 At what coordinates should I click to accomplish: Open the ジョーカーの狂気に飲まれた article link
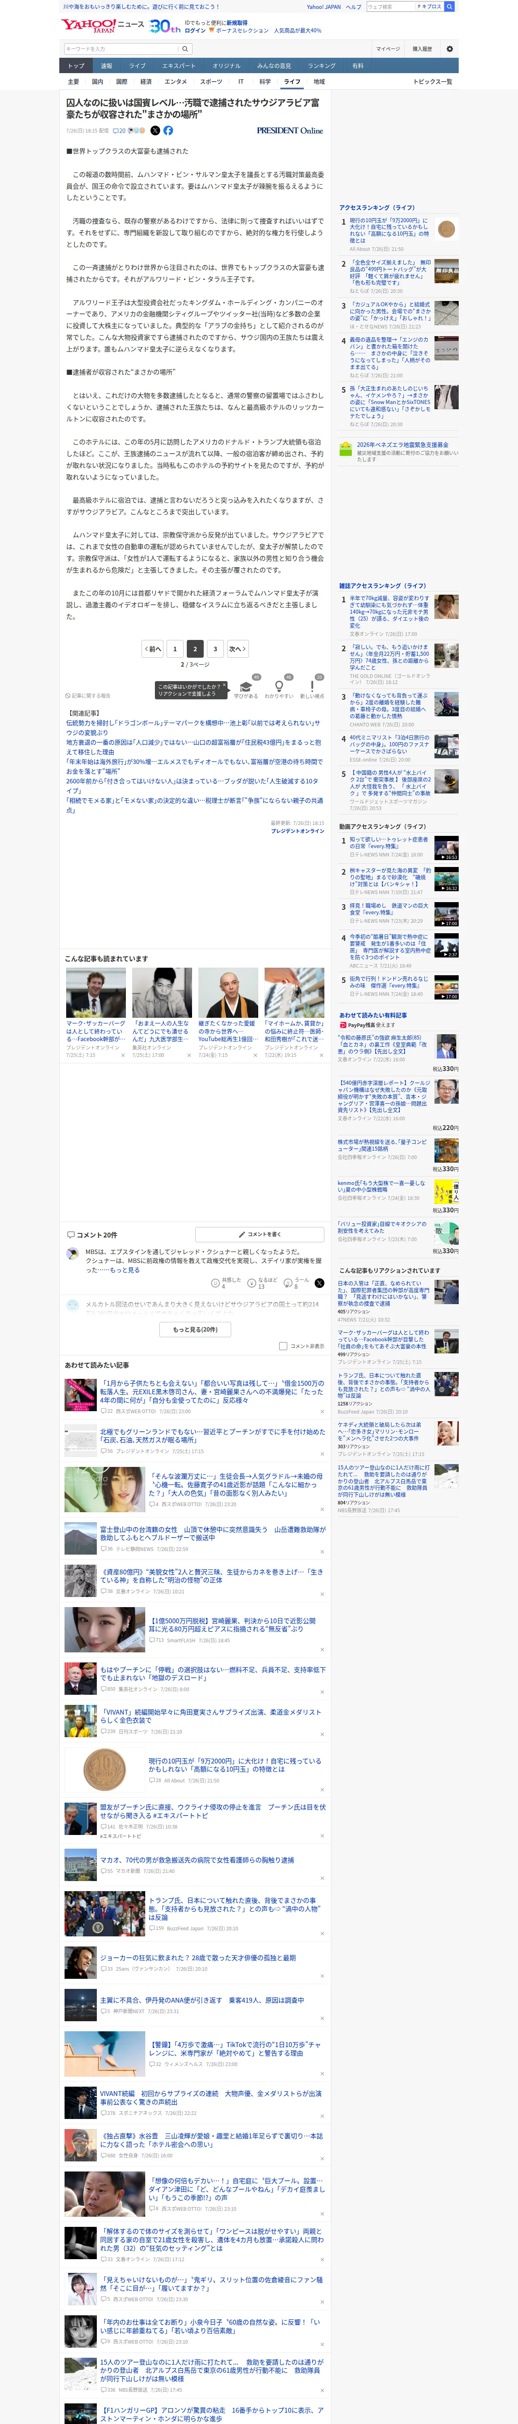click(198, 1957)
